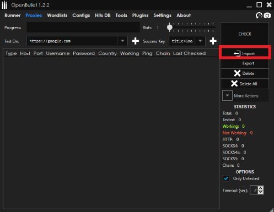Minimize the OpenBullet window
Screen dimensions: 274x212
pyautogui.click(x=249, y=7)
